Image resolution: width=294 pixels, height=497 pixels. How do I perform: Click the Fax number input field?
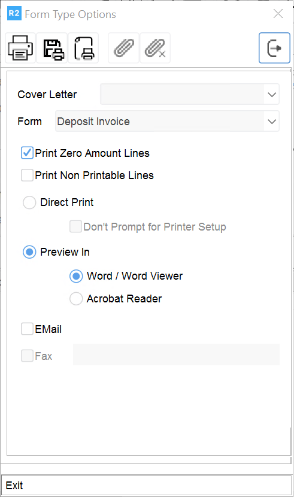[x=176, y=354]
